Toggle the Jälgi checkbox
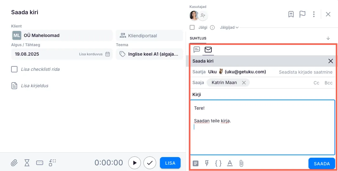This screenshot has width=338, height=171. (x=192, y=27)
